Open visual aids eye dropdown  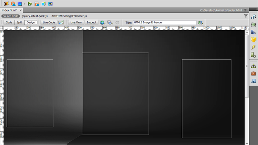(110, 23)
